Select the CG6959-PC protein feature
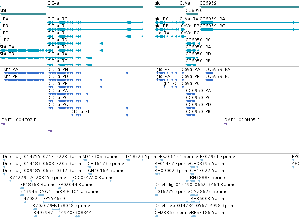This screenshot has width=299, height=218. (209, 80)
